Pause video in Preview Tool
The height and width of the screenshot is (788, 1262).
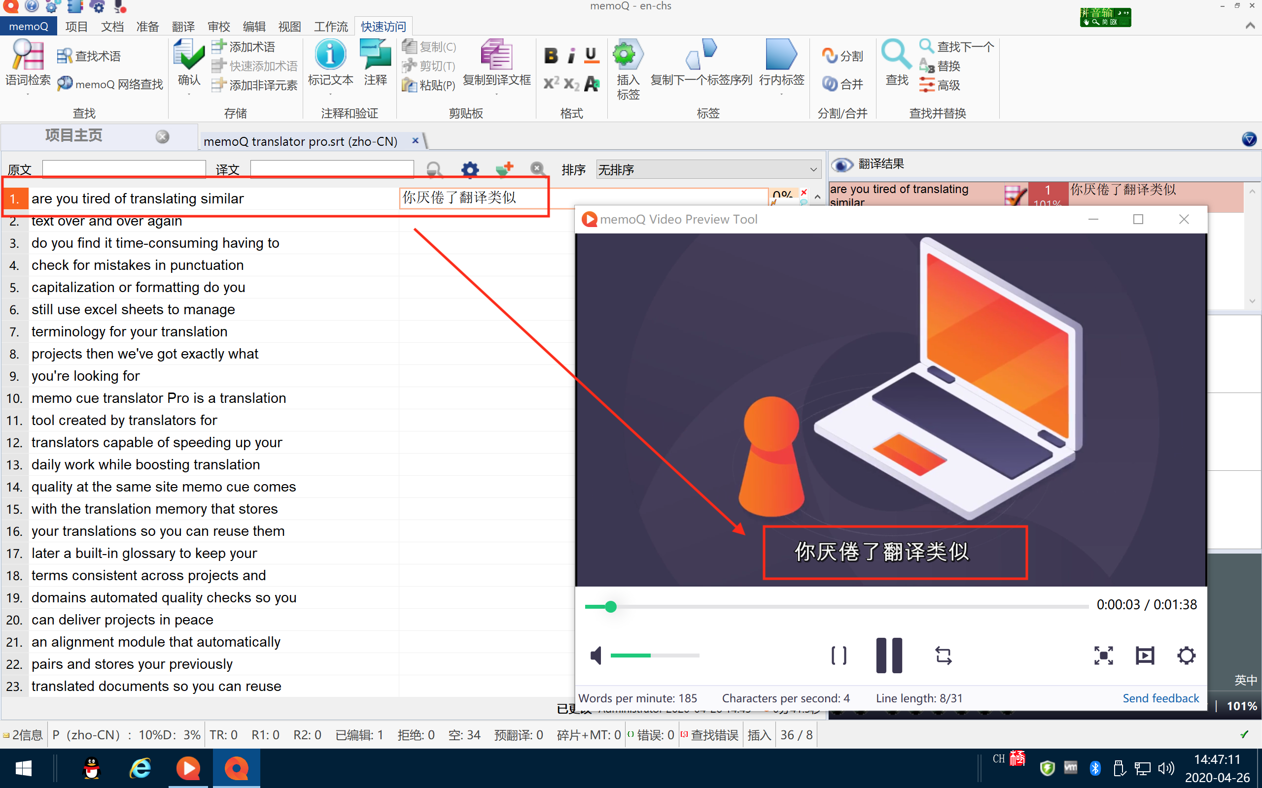point(889,655)
